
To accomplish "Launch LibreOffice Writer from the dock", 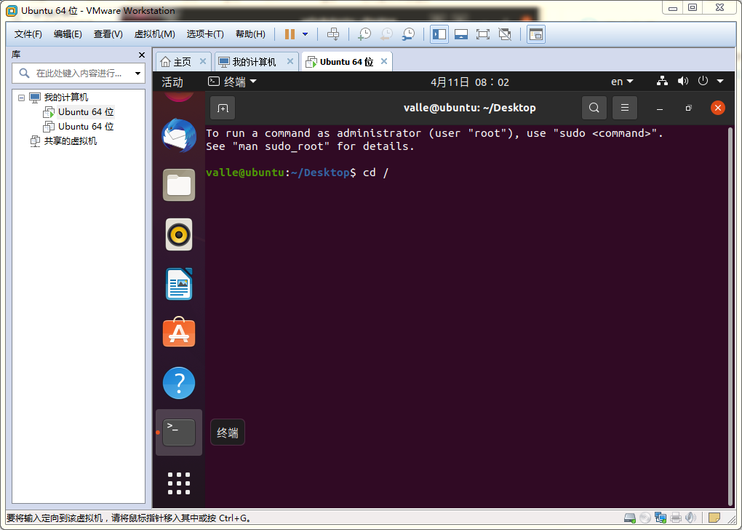I will [x=179, y=284].
